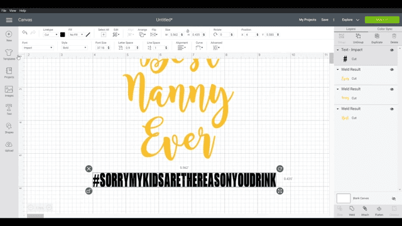The height and width of the screenshot is (226, 402).
Task: Toggle the size lock aspect ratio
Action: 187,31
